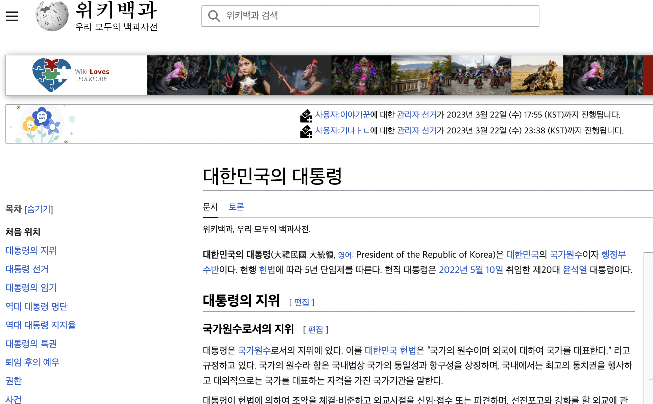Jump to 퇴임 후의 예우 in contents
The width and height of the screenshot is (653, 404).
click(x=32, y=362)
